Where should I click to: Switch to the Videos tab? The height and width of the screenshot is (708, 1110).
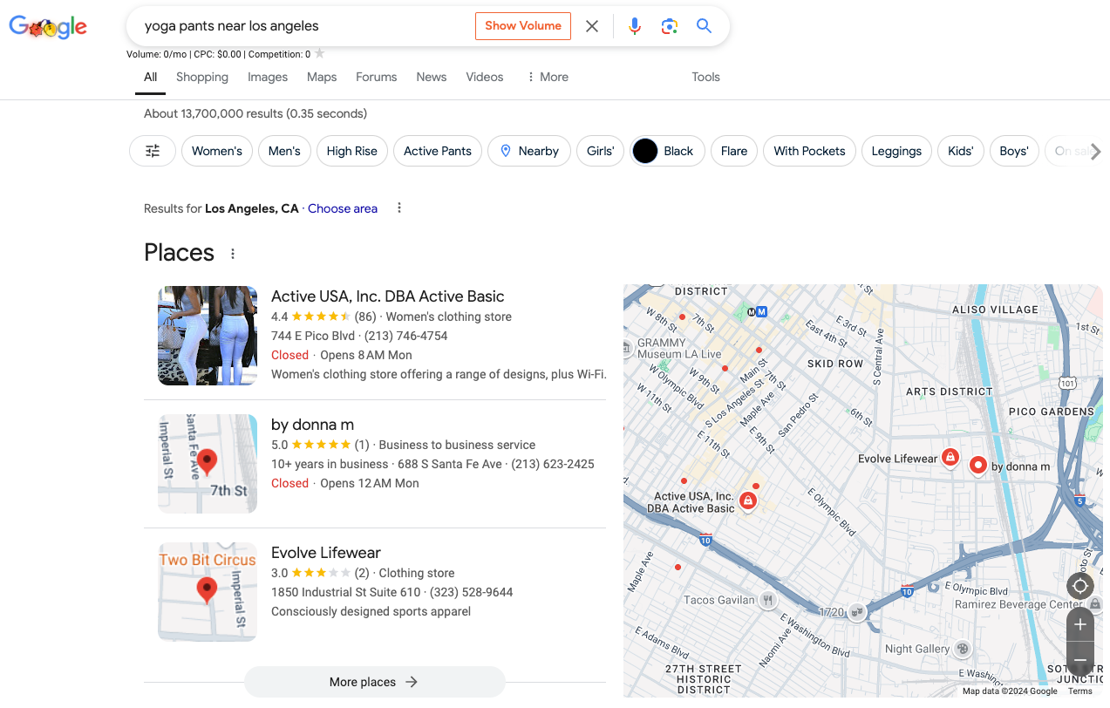click(485, 77)
